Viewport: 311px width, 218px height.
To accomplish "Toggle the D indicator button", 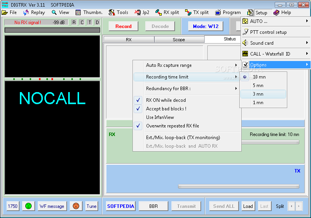I will (97, 23).
